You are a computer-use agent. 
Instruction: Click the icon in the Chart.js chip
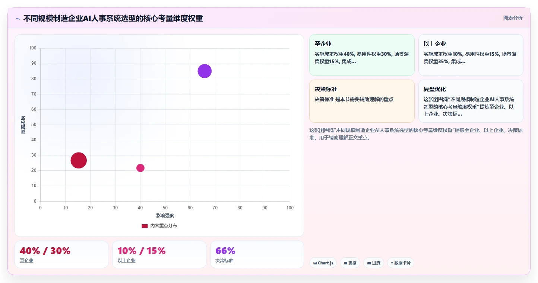[x=315, y=263]
